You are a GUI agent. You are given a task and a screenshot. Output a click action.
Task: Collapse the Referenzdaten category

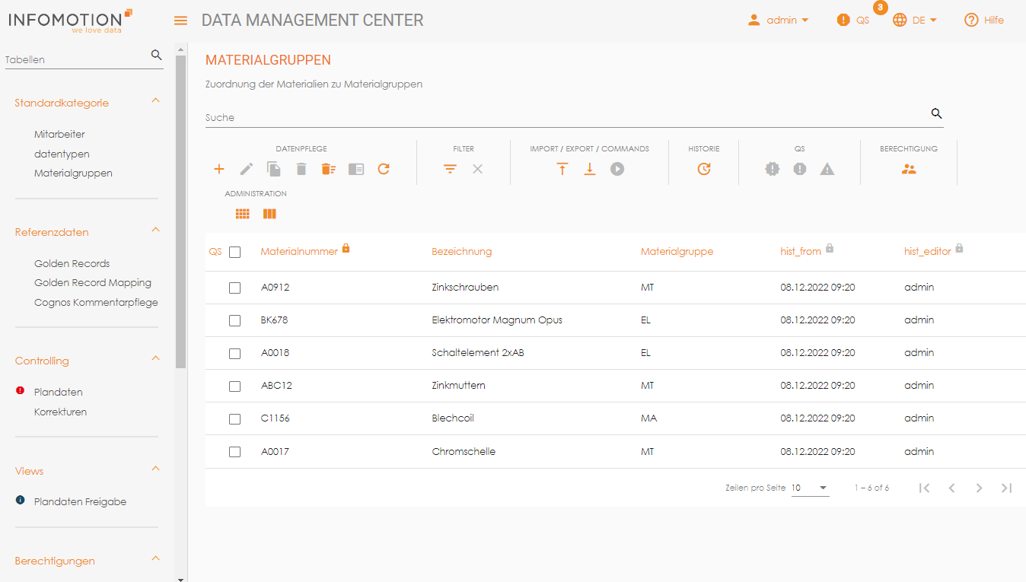coord(156,230)
